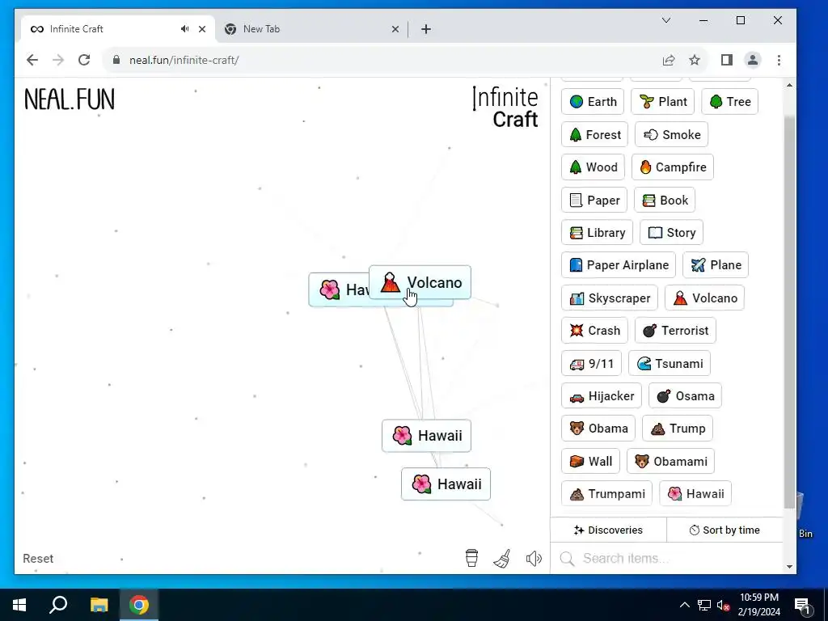
Task: Select the Skyscraper element
Action: (610, 298)
